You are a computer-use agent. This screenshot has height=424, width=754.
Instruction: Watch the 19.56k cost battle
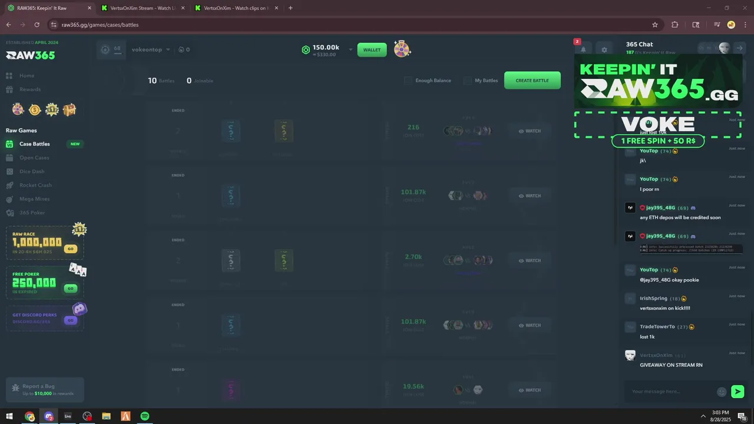pos(530,390)
